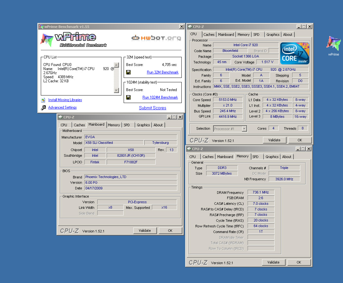Switch to Mainboard tab in the CPU window
Image resolution: width=343 pixels, height=283 pixels.
[x=226, y=35]
